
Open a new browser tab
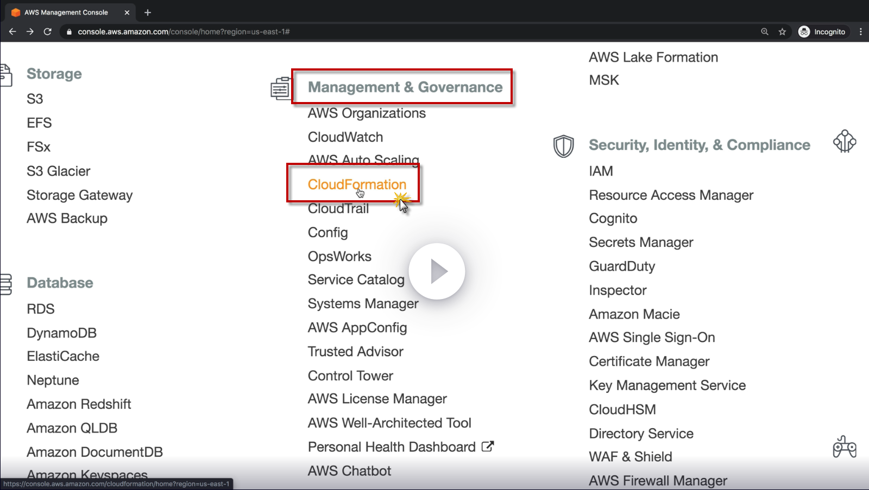(x=148, y=12)
